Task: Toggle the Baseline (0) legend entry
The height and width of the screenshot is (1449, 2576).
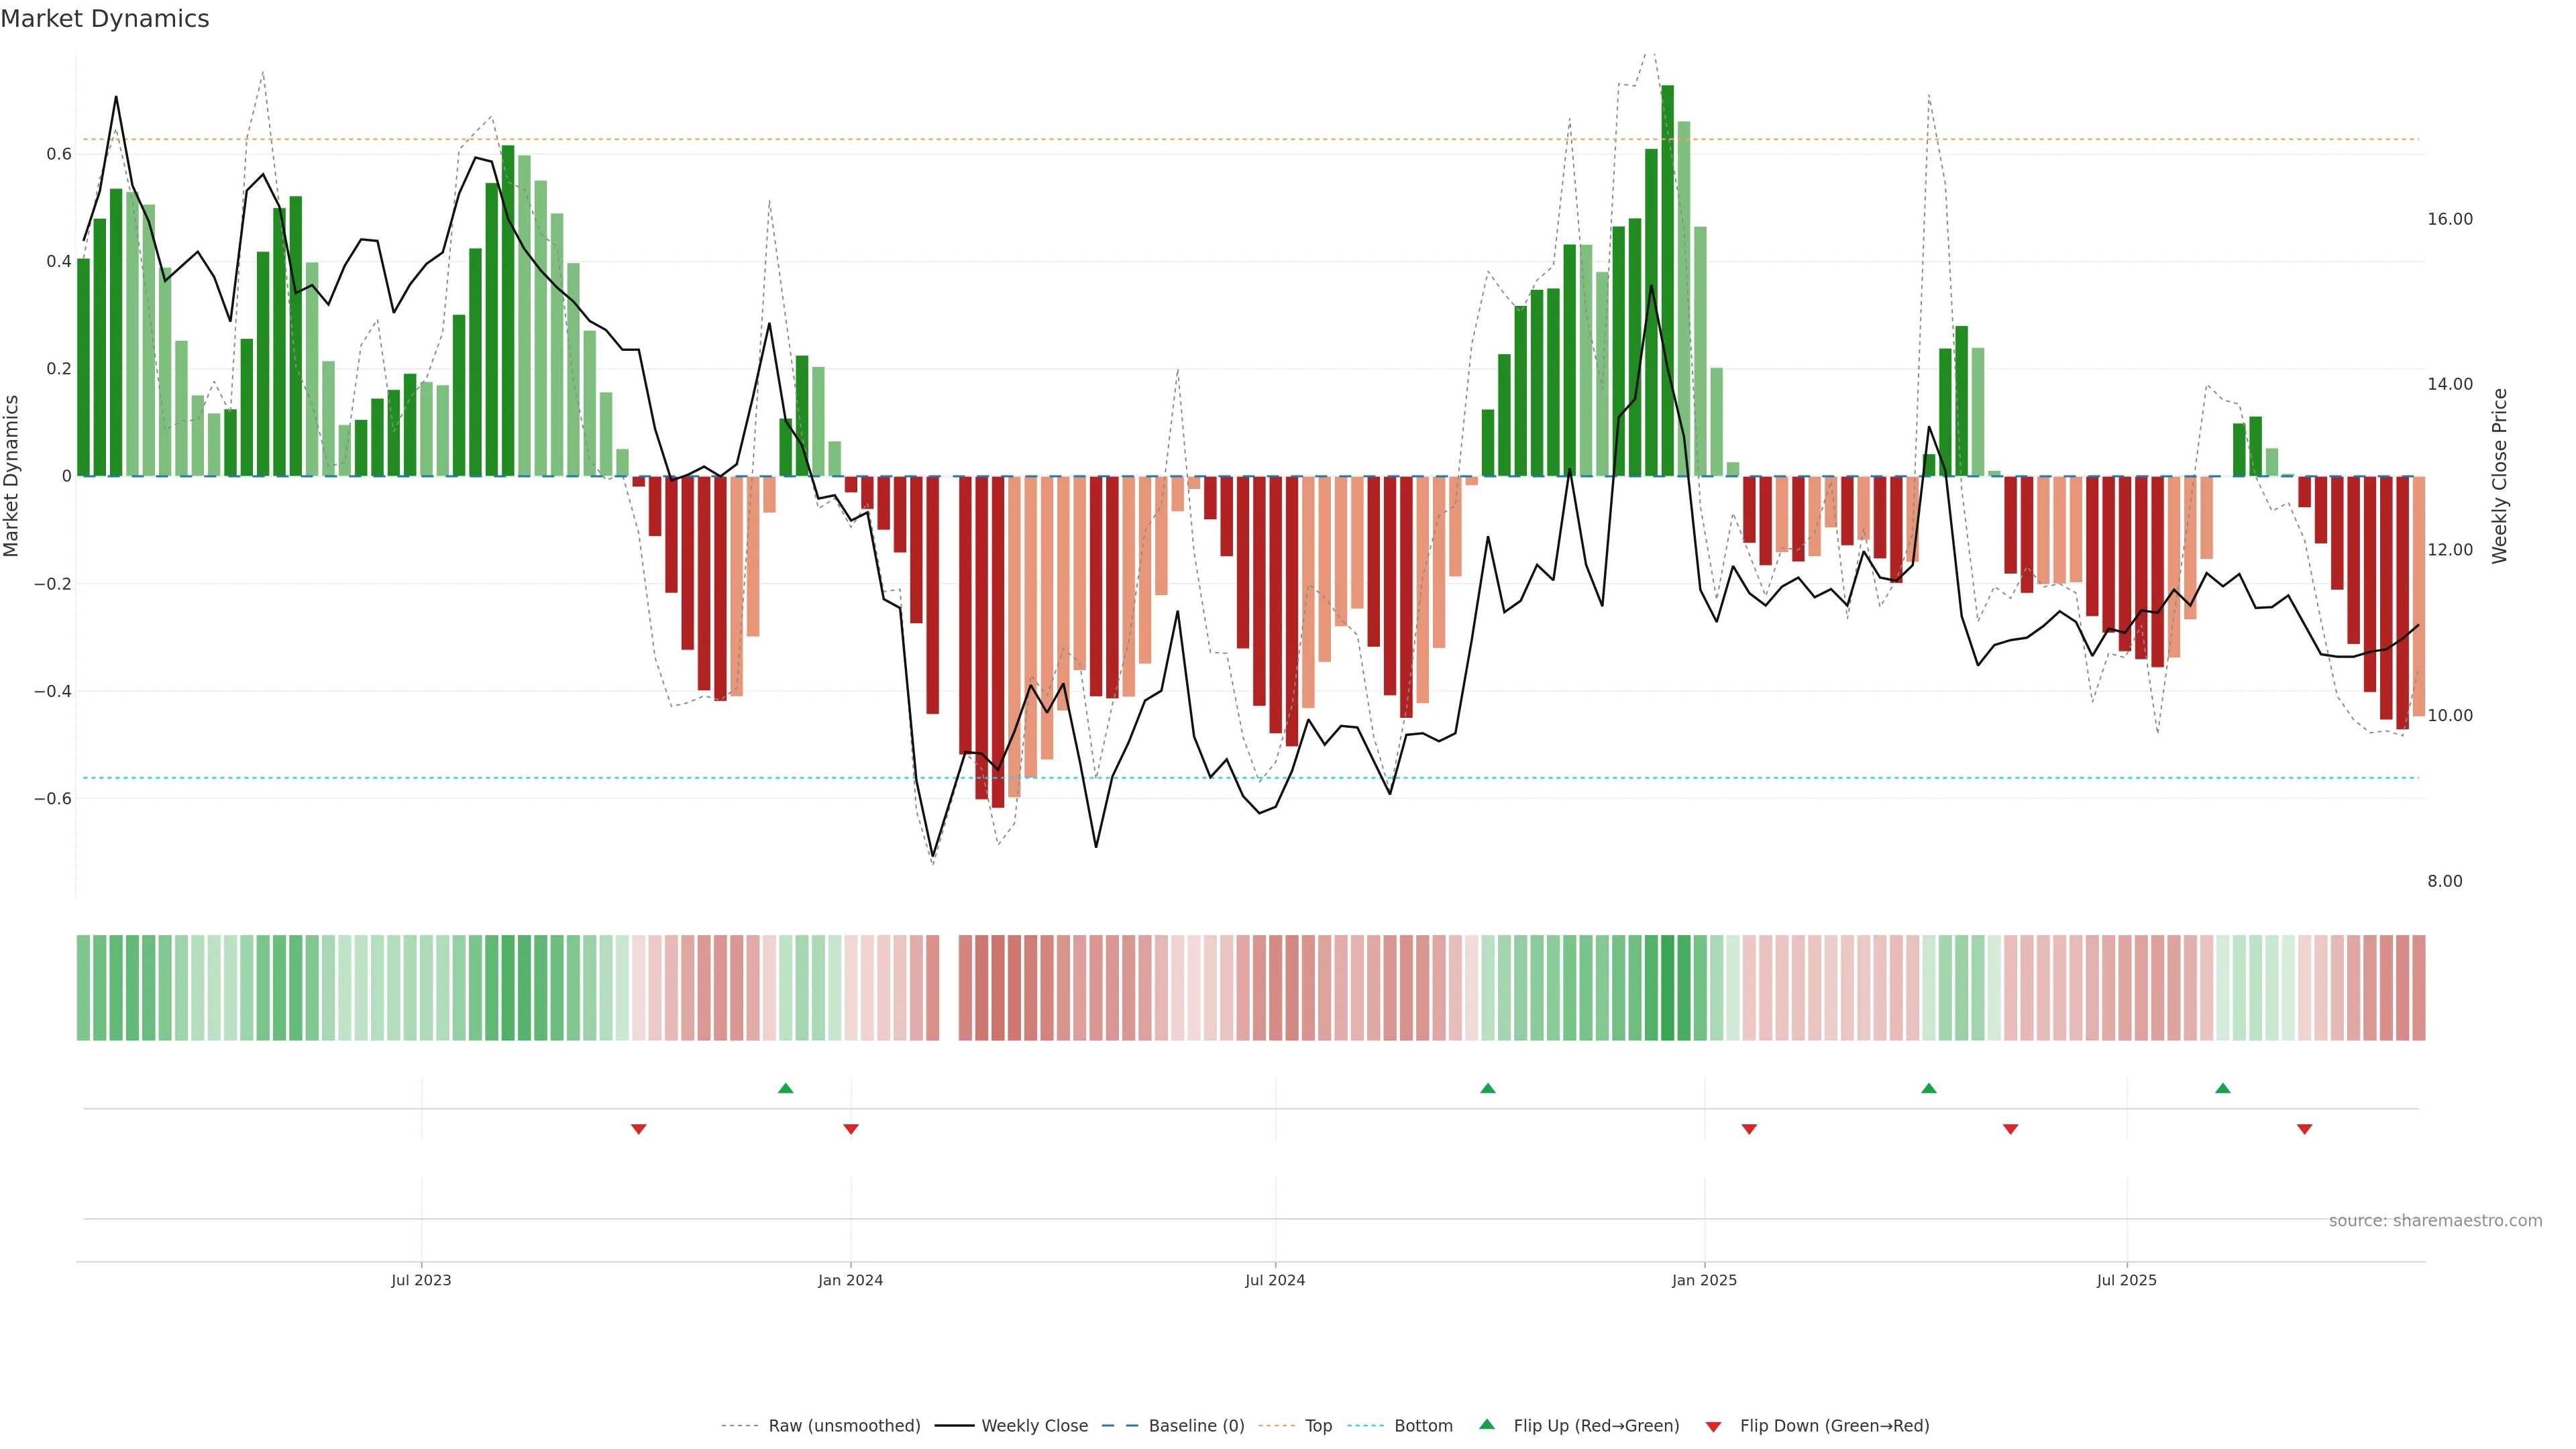Action: 1196,1426
